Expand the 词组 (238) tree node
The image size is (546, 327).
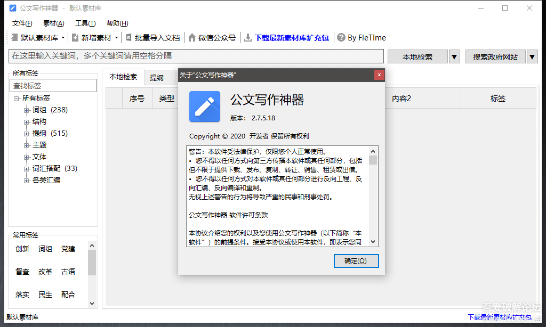coord(26,110)
